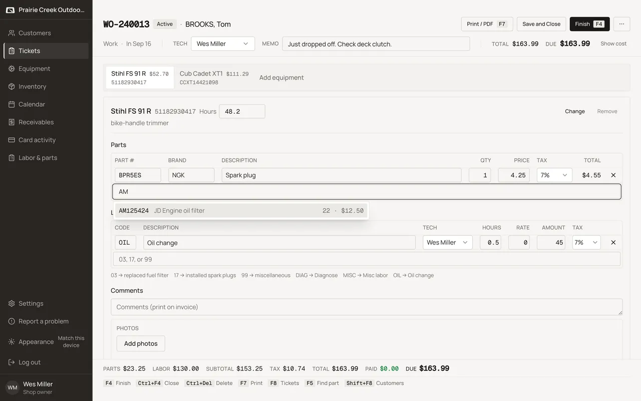
Task: Click the Add photos button
Action: (141, 343)
